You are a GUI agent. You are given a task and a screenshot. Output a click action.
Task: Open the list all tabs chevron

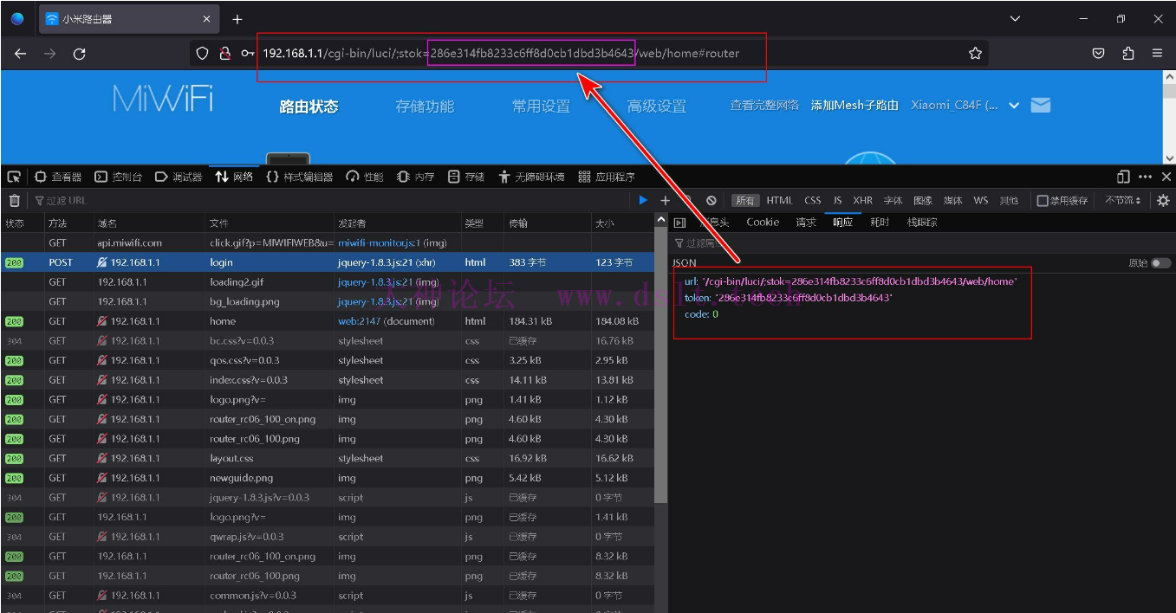[x=1017, y=19]
